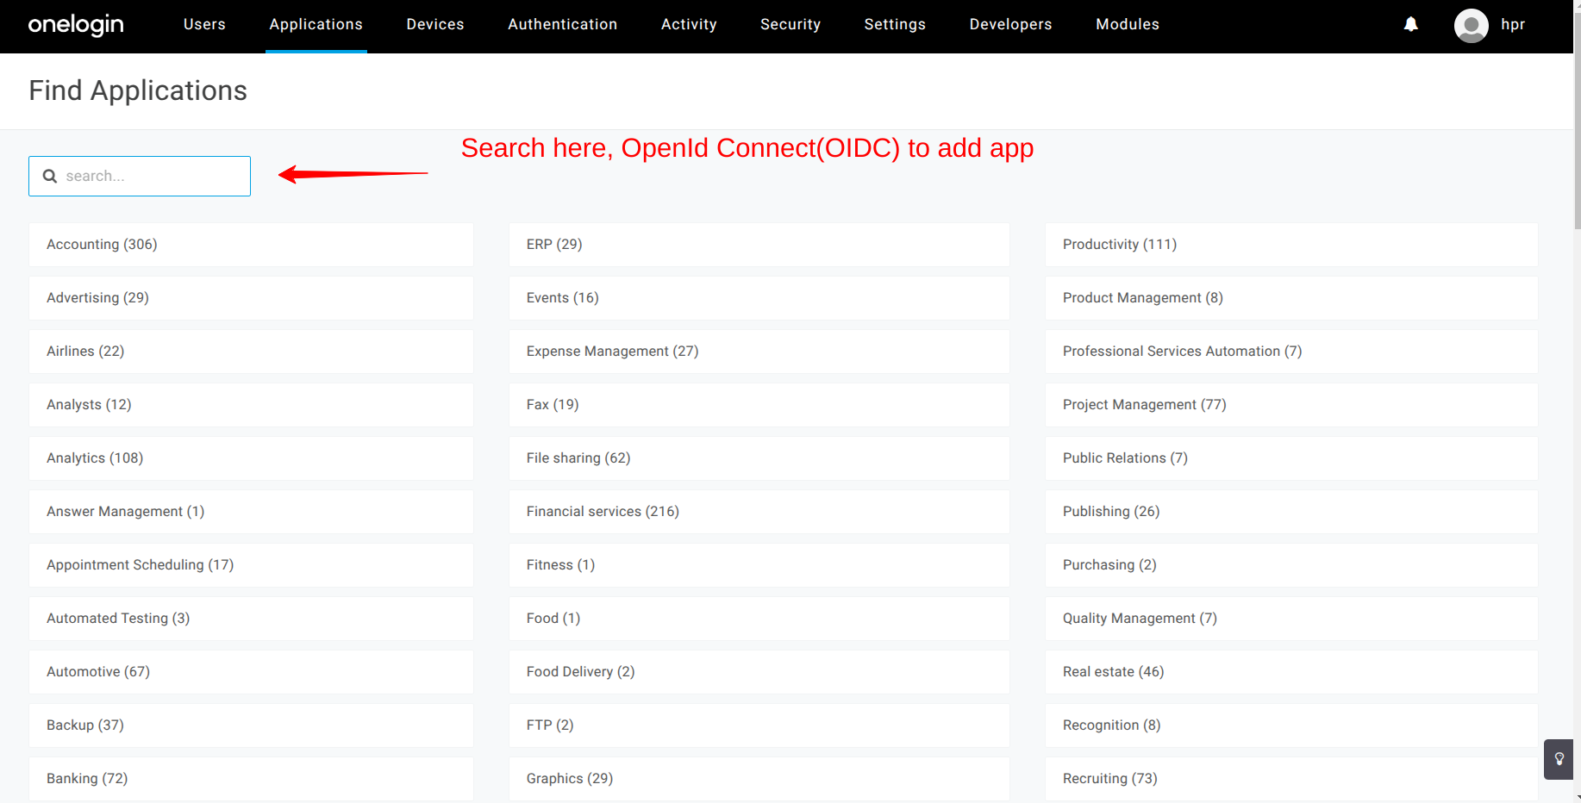
Task: Open the Analytics (108) category
Action: (251, 458)
